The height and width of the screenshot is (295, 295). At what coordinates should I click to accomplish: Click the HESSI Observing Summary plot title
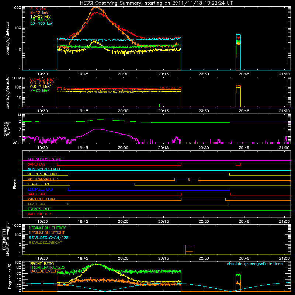[156, 3]
